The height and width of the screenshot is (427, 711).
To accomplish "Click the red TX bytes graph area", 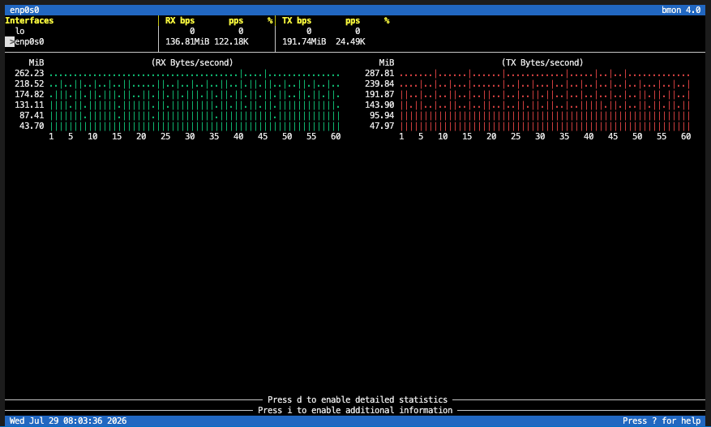I will (545, 100).
